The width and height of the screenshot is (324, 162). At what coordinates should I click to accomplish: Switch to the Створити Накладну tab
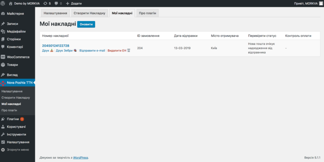click(x=90, y=13)
